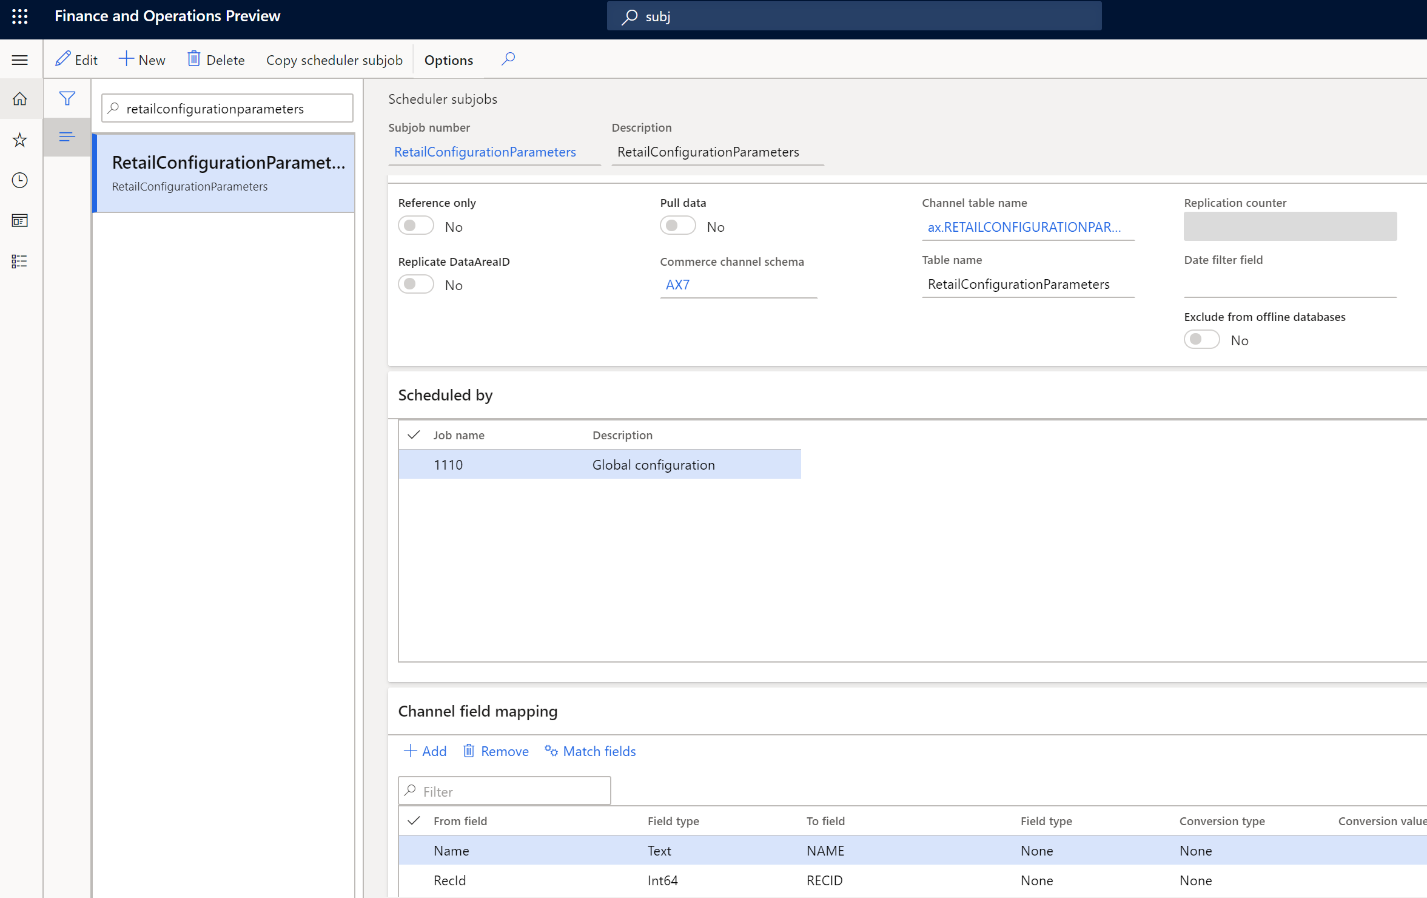Toggle the Reference only switch
Viewport: 1427px width, 898px height.
point(416,226)
